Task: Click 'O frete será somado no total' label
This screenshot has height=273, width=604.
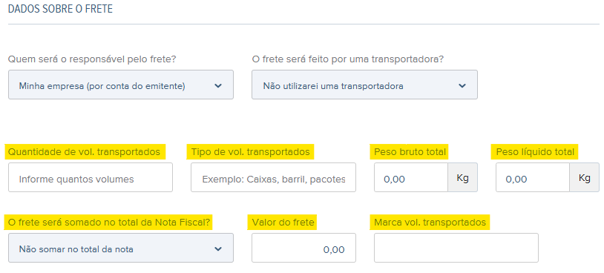Action: pos(110,222)
